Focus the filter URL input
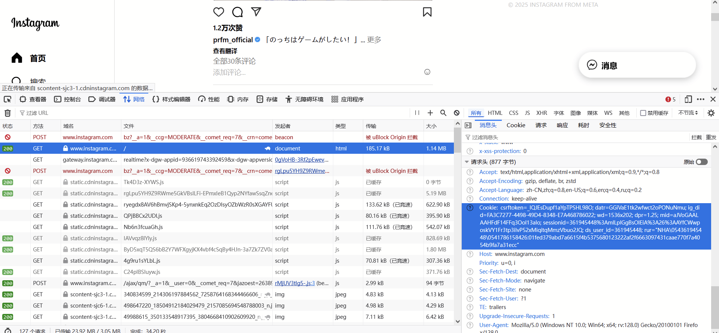 pyautogui.click(x=213, y=113)
